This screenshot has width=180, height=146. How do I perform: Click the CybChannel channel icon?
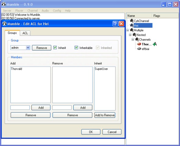(131, 21)
